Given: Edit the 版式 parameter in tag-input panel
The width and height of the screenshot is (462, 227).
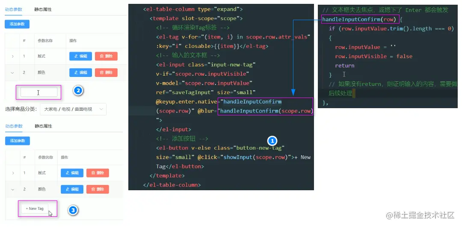Looking at the screenshot, I should [80, 56].
